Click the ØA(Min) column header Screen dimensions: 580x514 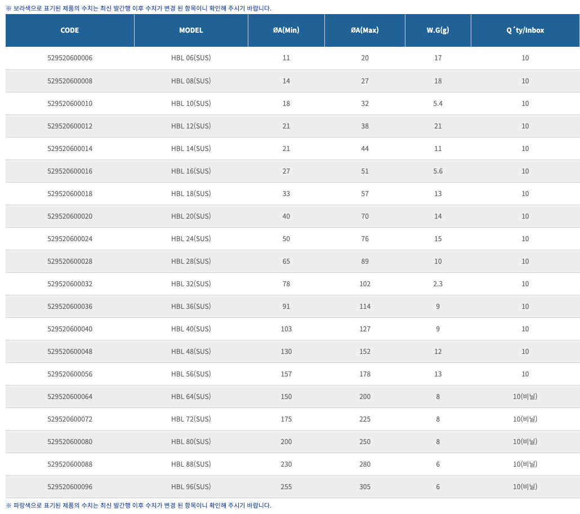pos(286,30)
